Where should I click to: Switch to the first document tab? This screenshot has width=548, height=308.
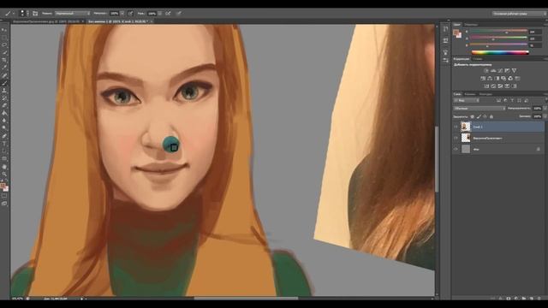(47, 21)
